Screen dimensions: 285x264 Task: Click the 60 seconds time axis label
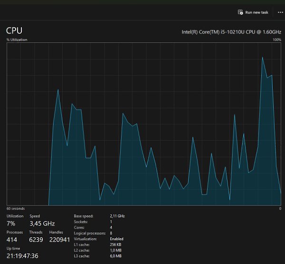click(15, 209)
